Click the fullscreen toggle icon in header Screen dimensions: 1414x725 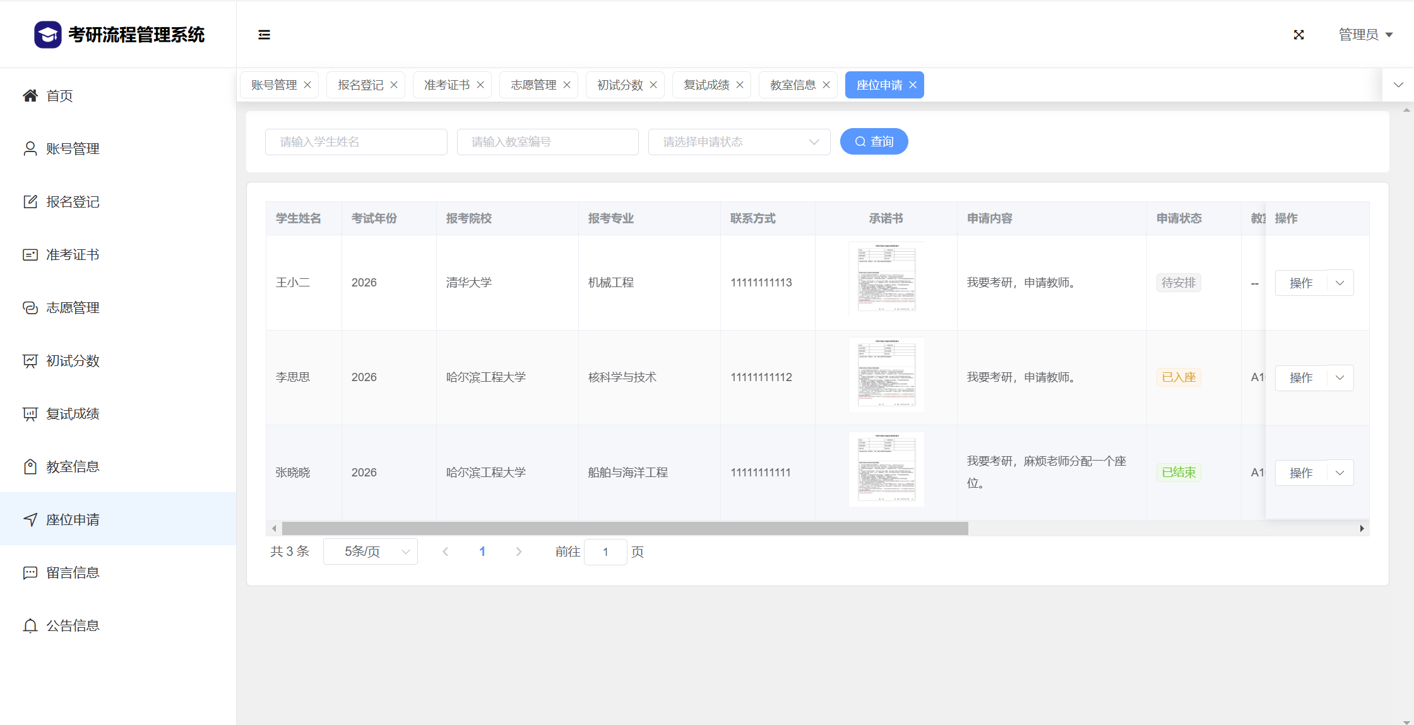pyautogui.click(x=1298, y=35)
